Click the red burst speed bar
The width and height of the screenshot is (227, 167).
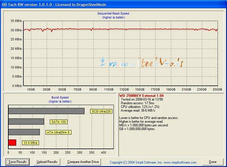tap(12, 142)
